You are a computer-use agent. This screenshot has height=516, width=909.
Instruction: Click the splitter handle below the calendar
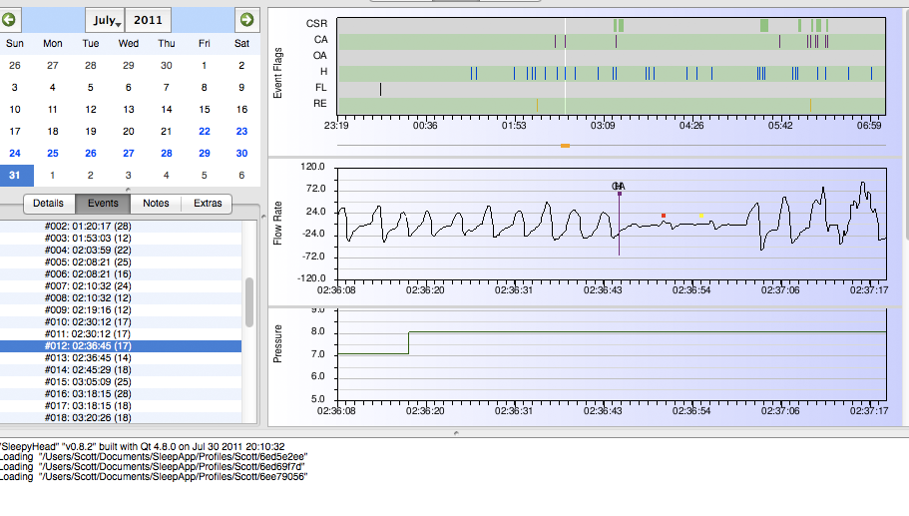point(128,190)
